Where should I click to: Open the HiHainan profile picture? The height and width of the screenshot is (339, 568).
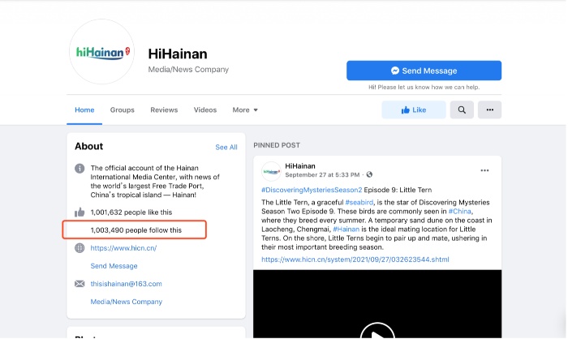[101, 51]
